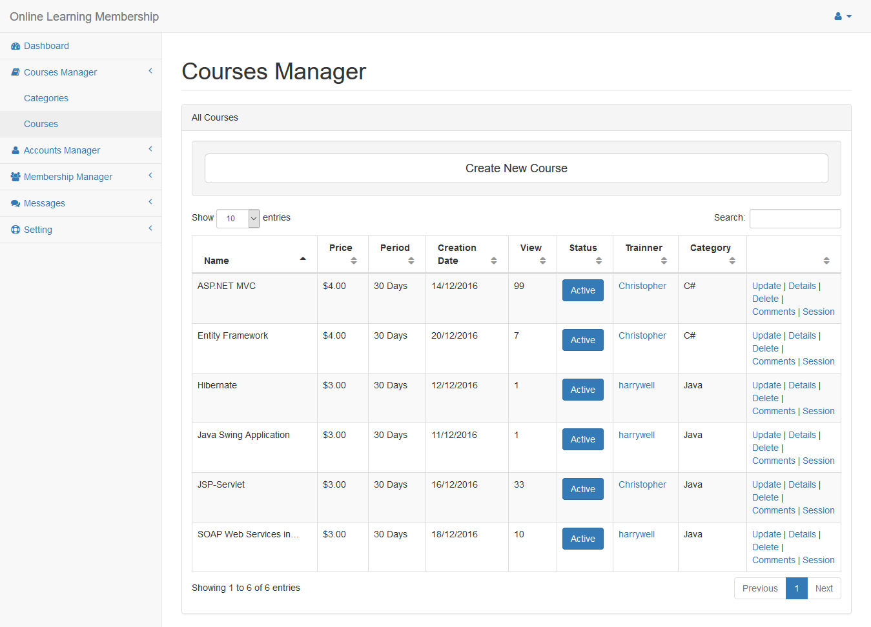Click the Dashboard gauge icon in sidebar

15,46
